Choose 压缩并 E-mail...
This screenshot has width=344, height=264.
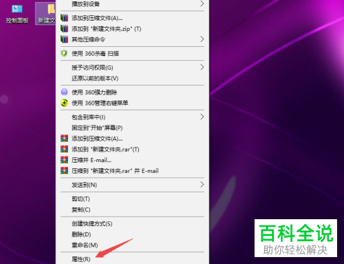pyautogui.click(x=132, y=160)
